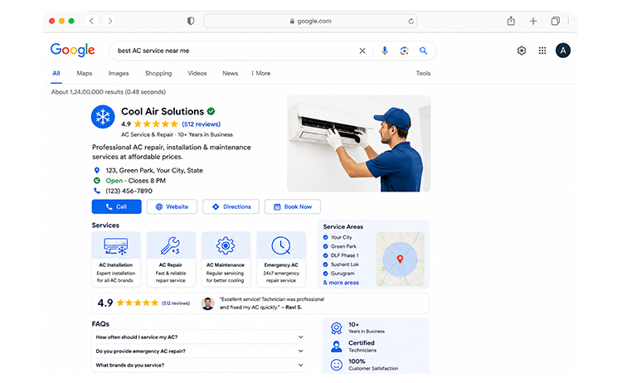Open the (512 reviews) link by the title

pos(201,124)
